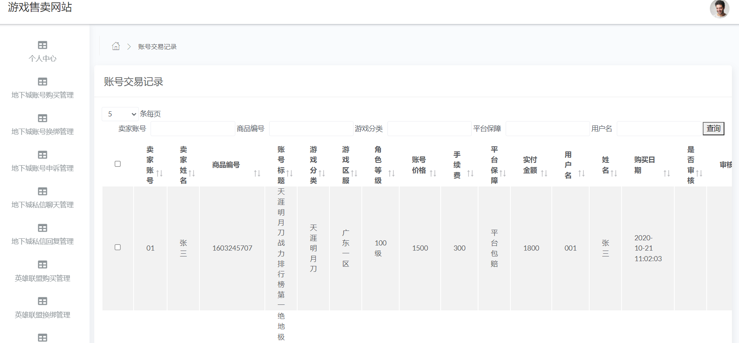739x343 pixels.
Task: Sort by 账号标题 column arrows
Action: (289, 173)
